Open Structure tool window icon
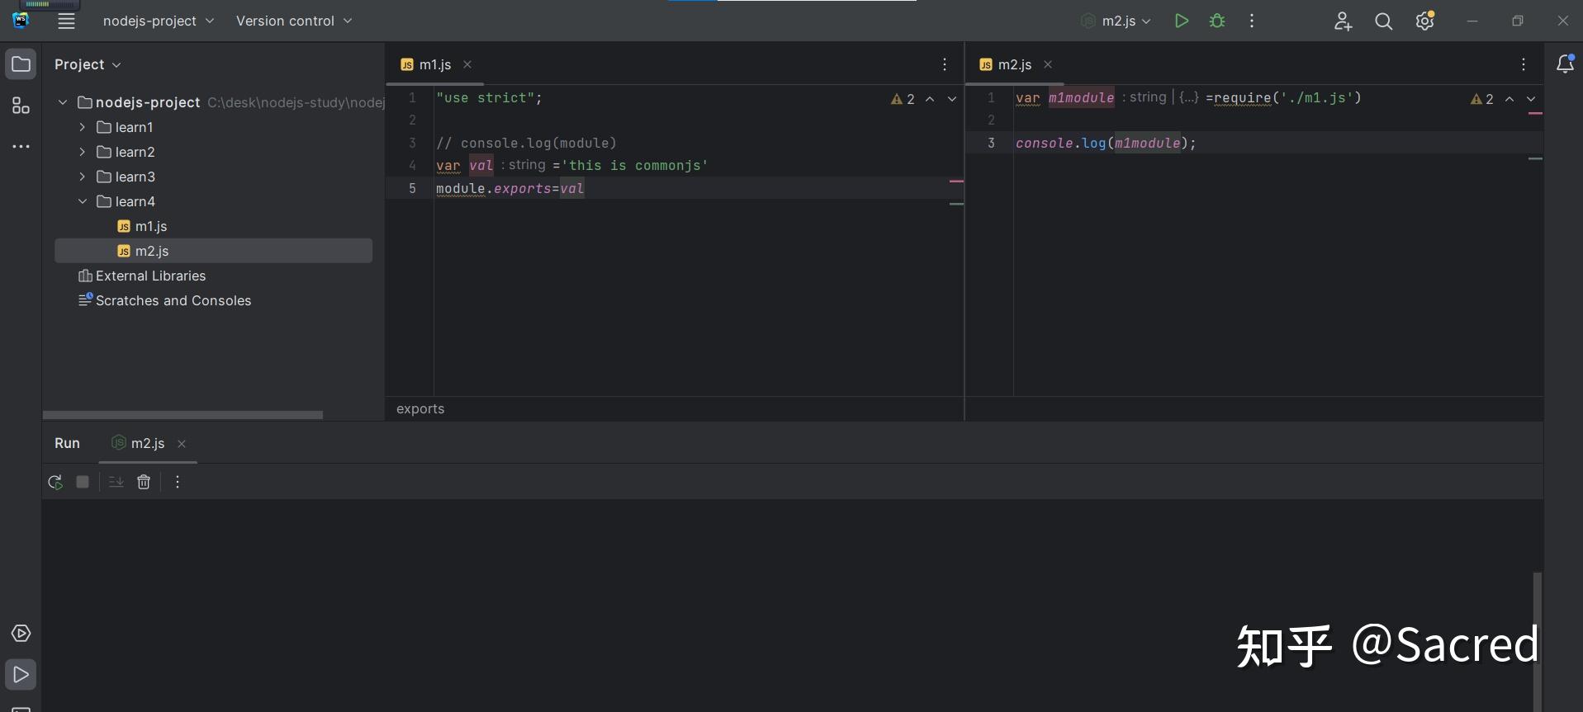Image resolution: width=1583 pixels, height=712 pixels. pyautogui.click(x=21, y=106)
